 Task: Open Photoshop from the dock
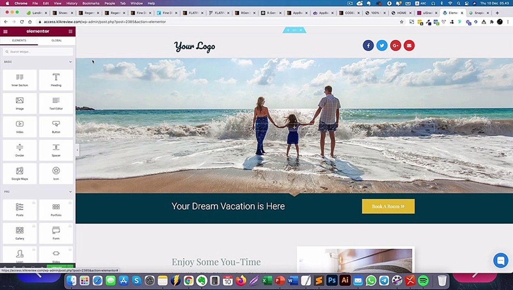pos(332,280)
